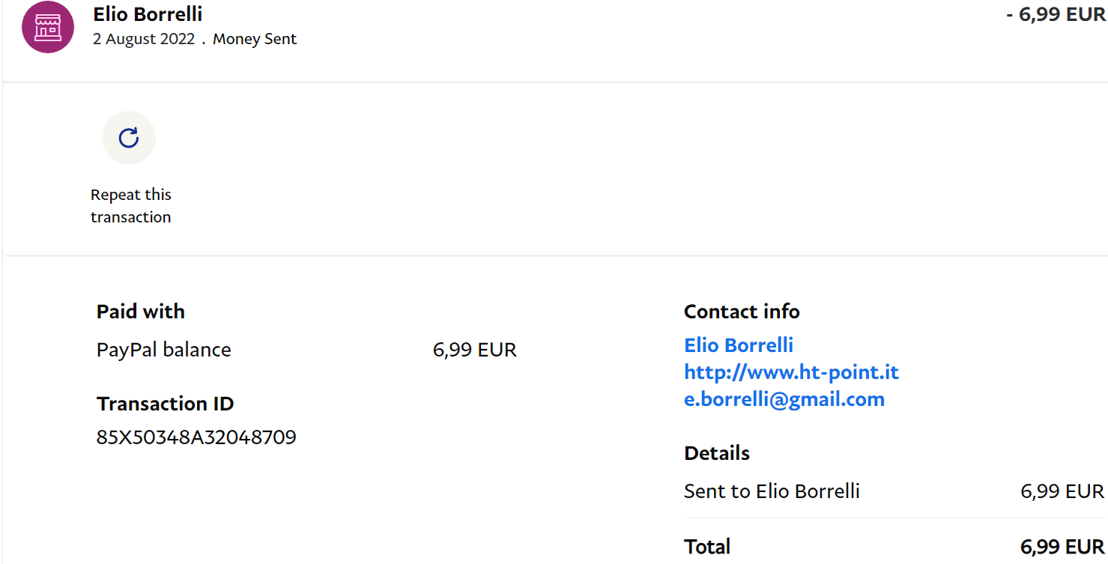Image resolution: width=1108 pixels, height=564 pixels.
Task: Click the 'Total' label
Action: coord(706,547)
